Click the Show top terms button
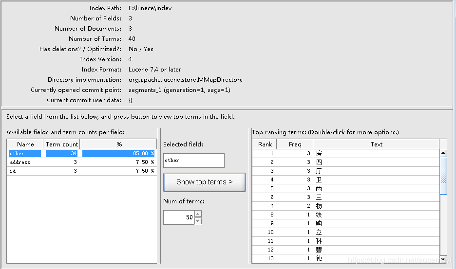 pyautogui.click(x=205, y=182)
